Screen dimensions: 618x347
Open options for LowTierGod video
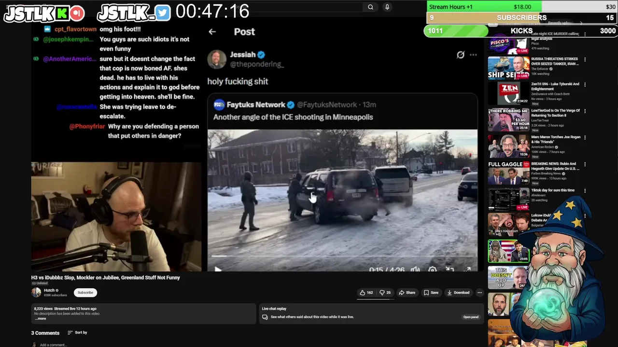pos(585,111)
